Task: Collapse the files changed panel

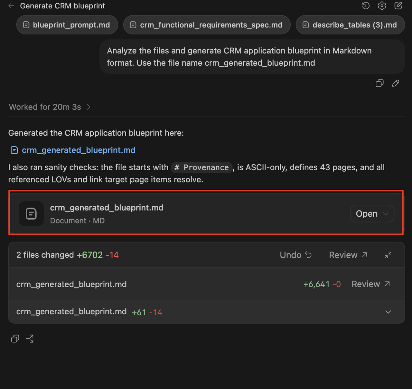Action: [x=388, y=255]
